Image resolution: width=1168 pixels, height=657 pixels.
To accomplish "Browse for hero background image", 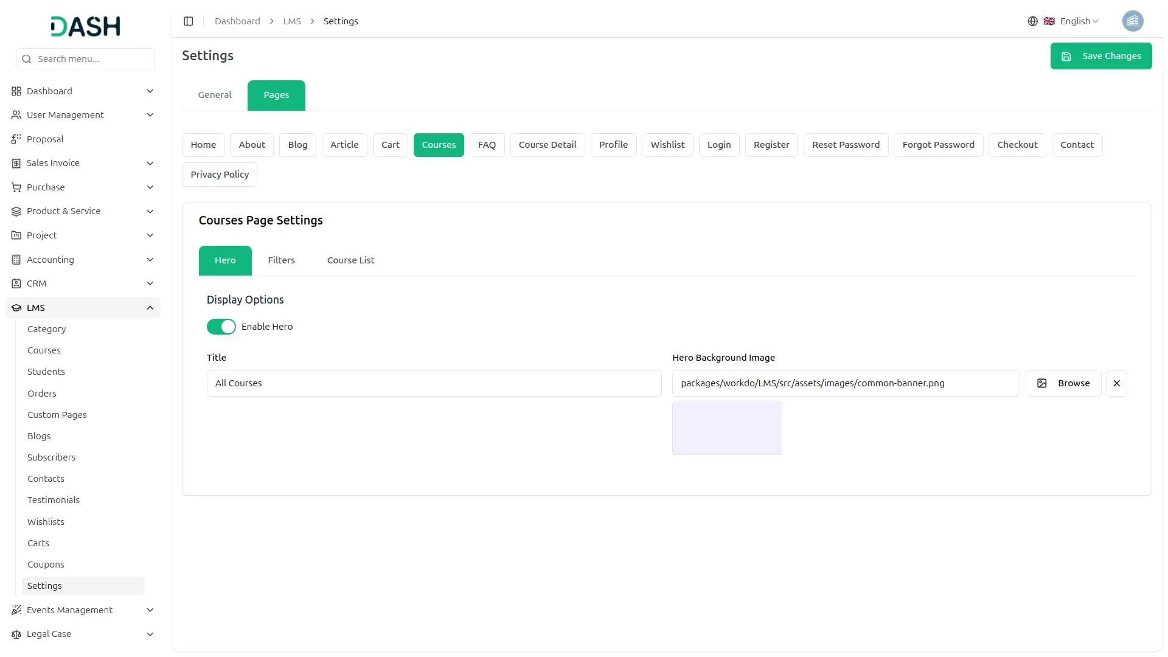I will tap(1063, 383).
